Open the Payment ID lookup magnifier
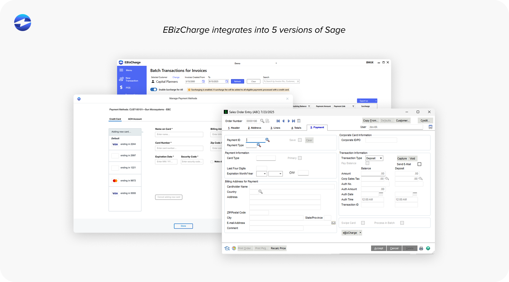The width and height of the screenshot is (509, 282). (x=268, y=140)
